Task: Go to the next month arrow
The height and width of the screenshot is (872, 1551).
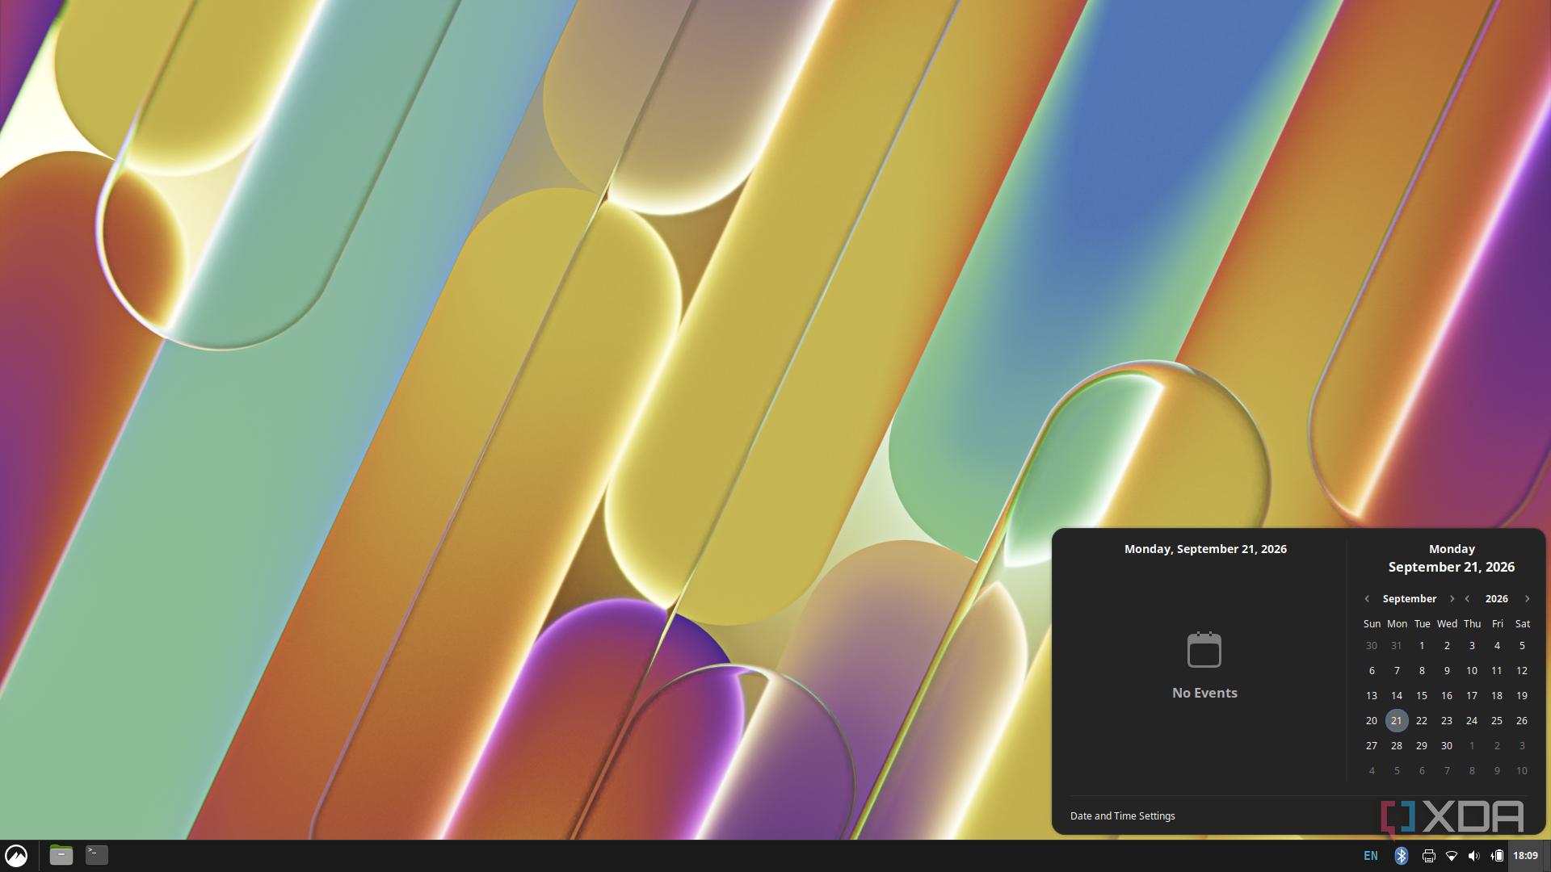Action: pos(1452,599)
